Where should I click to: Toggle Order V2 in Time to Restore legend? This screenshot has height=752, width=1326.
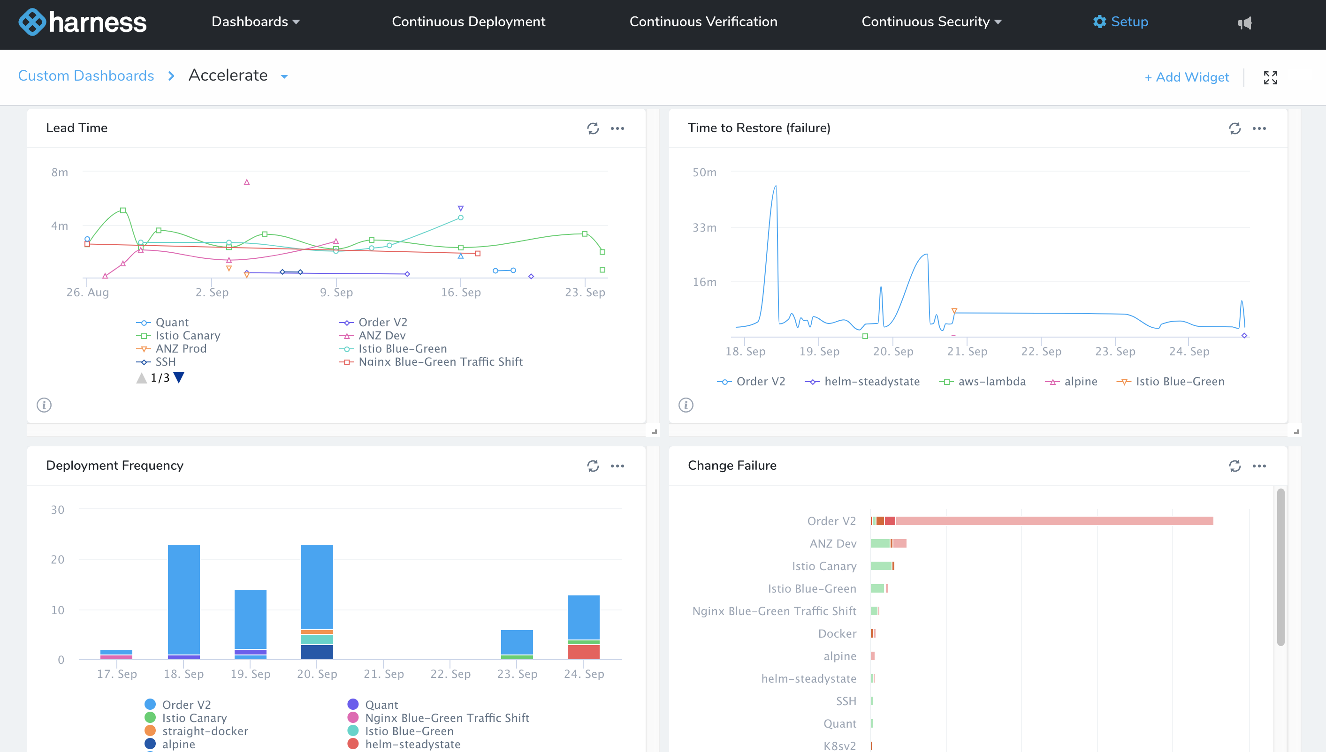(x=751, y=382)
